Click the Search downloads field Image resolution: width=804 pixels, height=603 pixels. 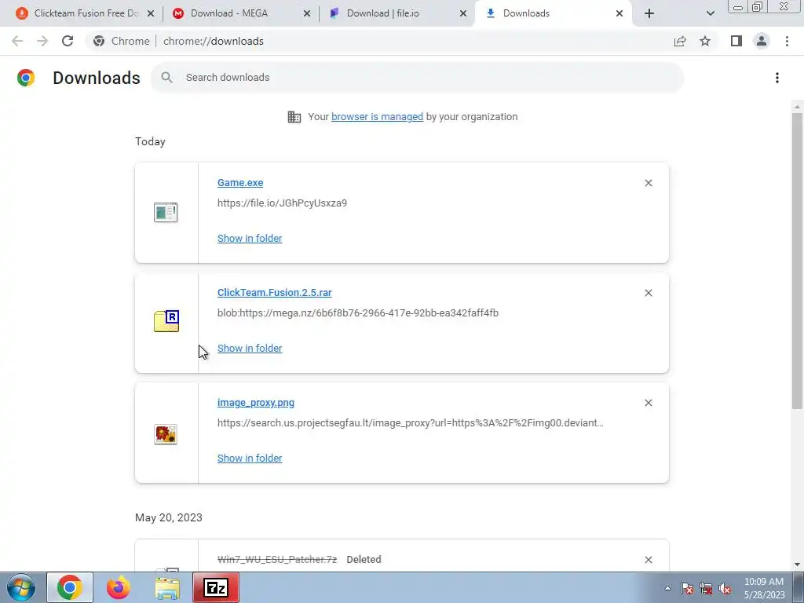coord(417,78)
